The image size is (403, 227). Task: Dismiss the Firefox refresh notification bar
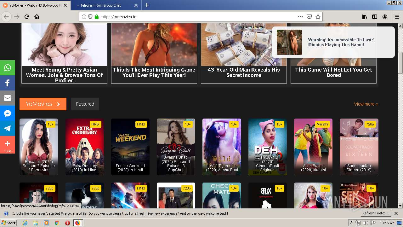pos(396,213)
